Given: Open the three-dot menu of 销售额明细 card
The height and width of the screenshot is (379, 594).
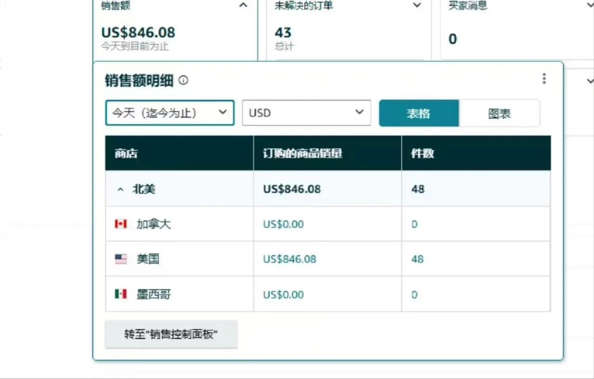Looking at the screenshot, I should [x=544, y=79].
